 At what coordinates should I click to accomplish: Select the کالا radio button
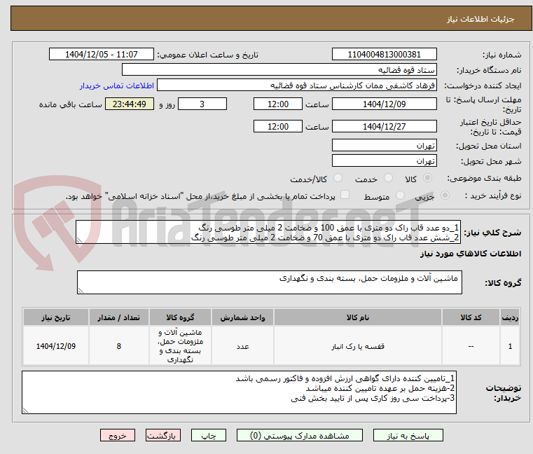[x=427, y=178]
